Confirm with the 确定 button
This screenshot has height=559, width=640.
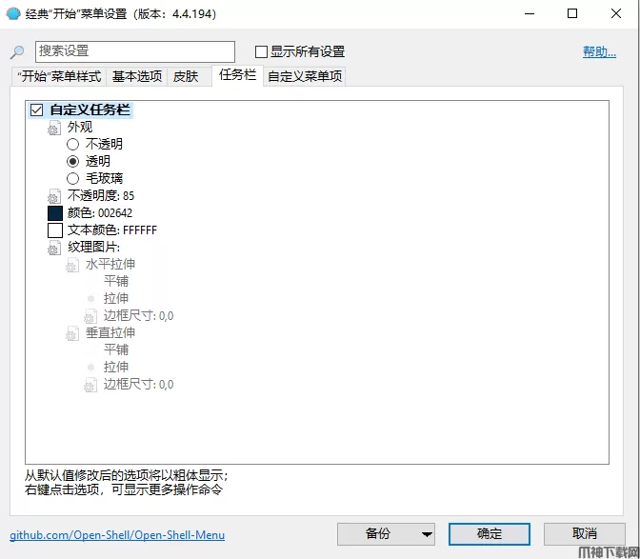coord(490,534)
